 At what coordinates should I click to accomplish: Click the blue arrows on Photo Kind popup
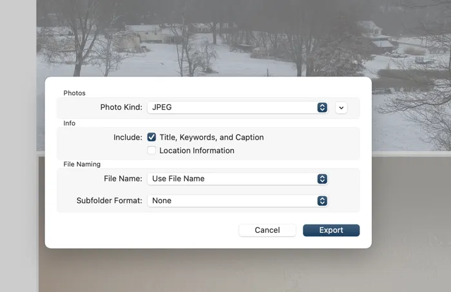click(x=322, y=107)
